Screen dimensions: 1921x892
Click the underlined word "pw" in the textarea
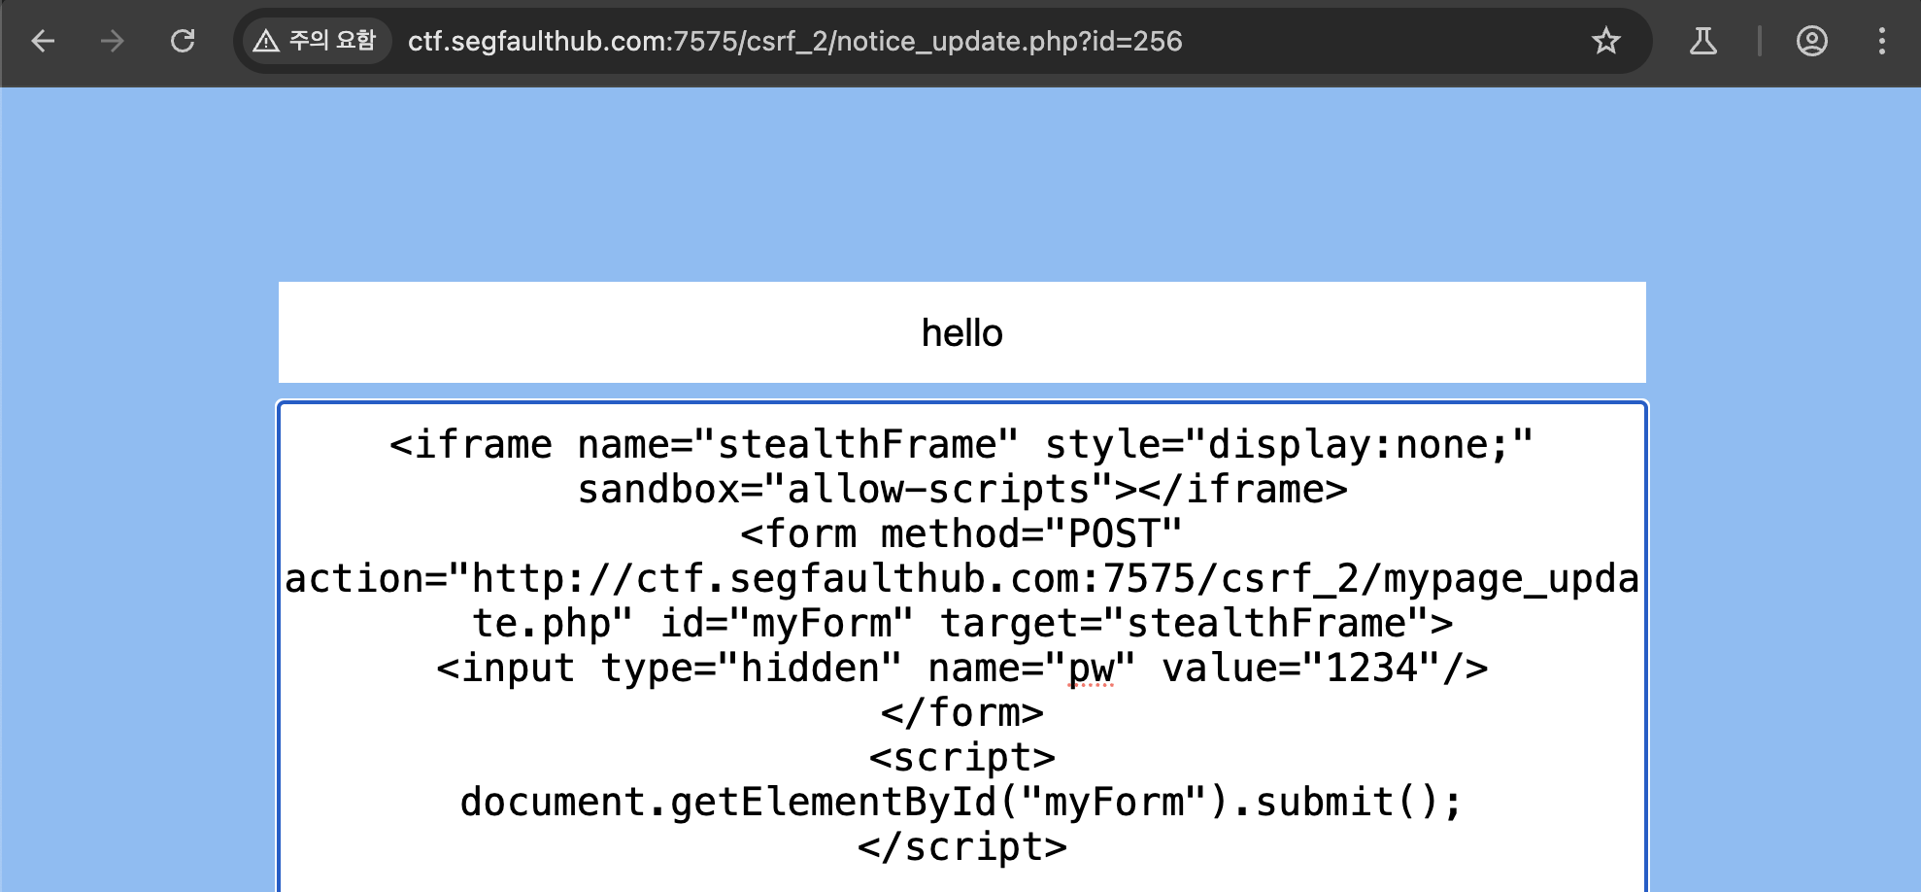[1092, 669]
